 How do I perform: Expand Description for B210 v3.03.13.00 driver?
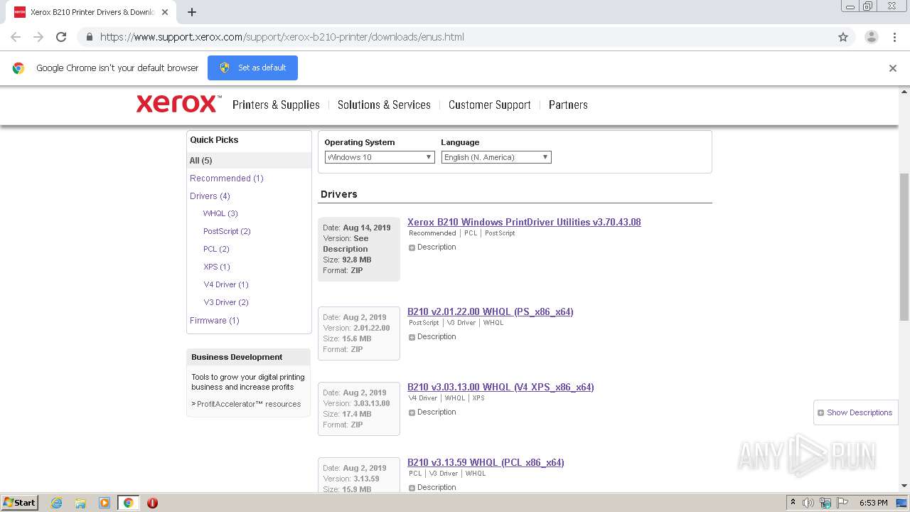[x=432, y=412]
